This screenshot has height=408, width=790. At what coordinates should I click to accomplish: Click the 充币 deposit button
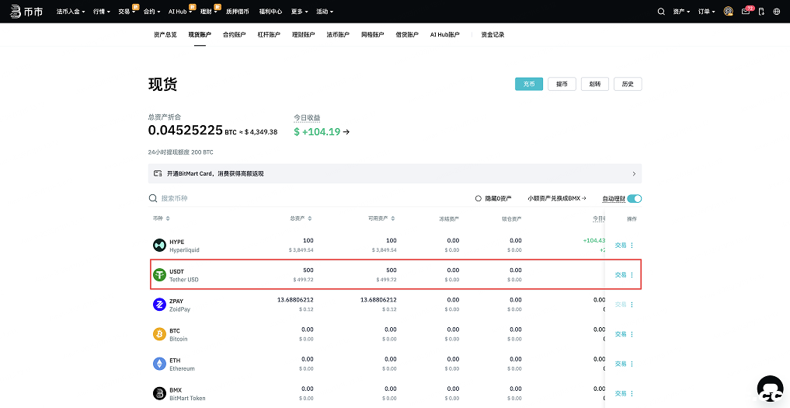(x=529, y=84)
